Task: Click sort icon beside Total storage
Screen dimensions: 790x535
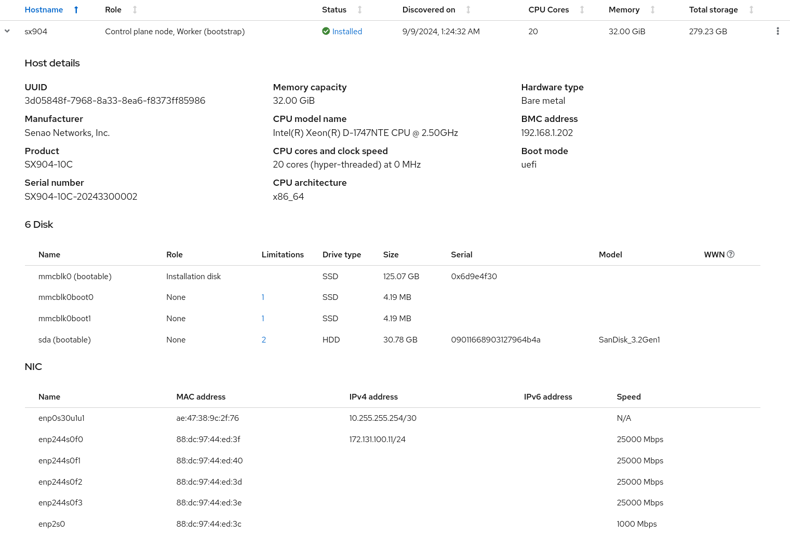Action: [x=751, y=10]
